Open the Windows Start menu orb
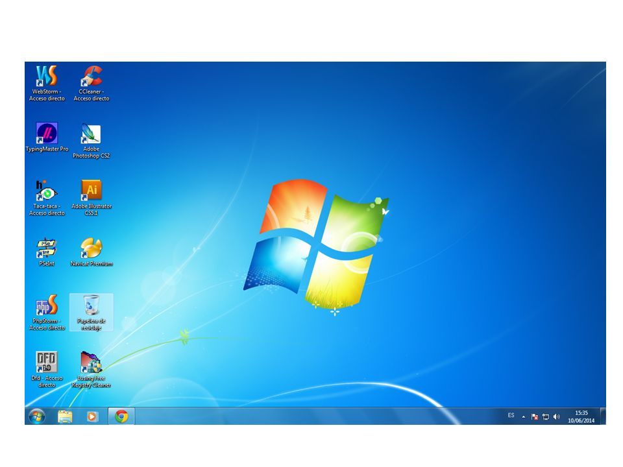 click(x=37, y=416)
